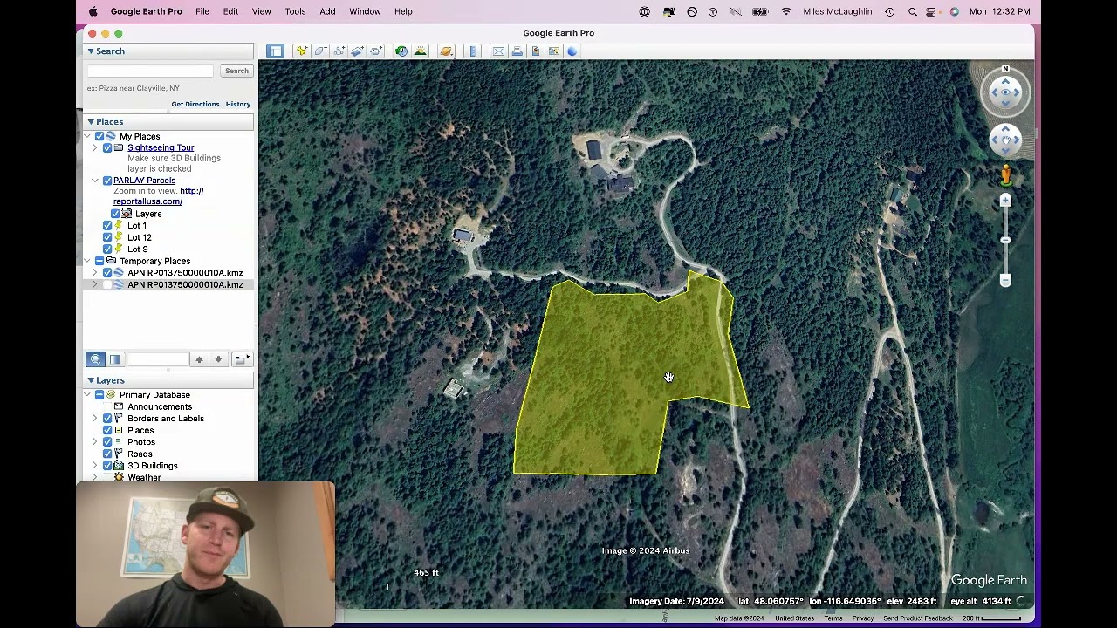This screenshot has height=628, width=1117.
Task: Move selected place down with arrow
Action: pyautogui.click(x=218, y=359)
